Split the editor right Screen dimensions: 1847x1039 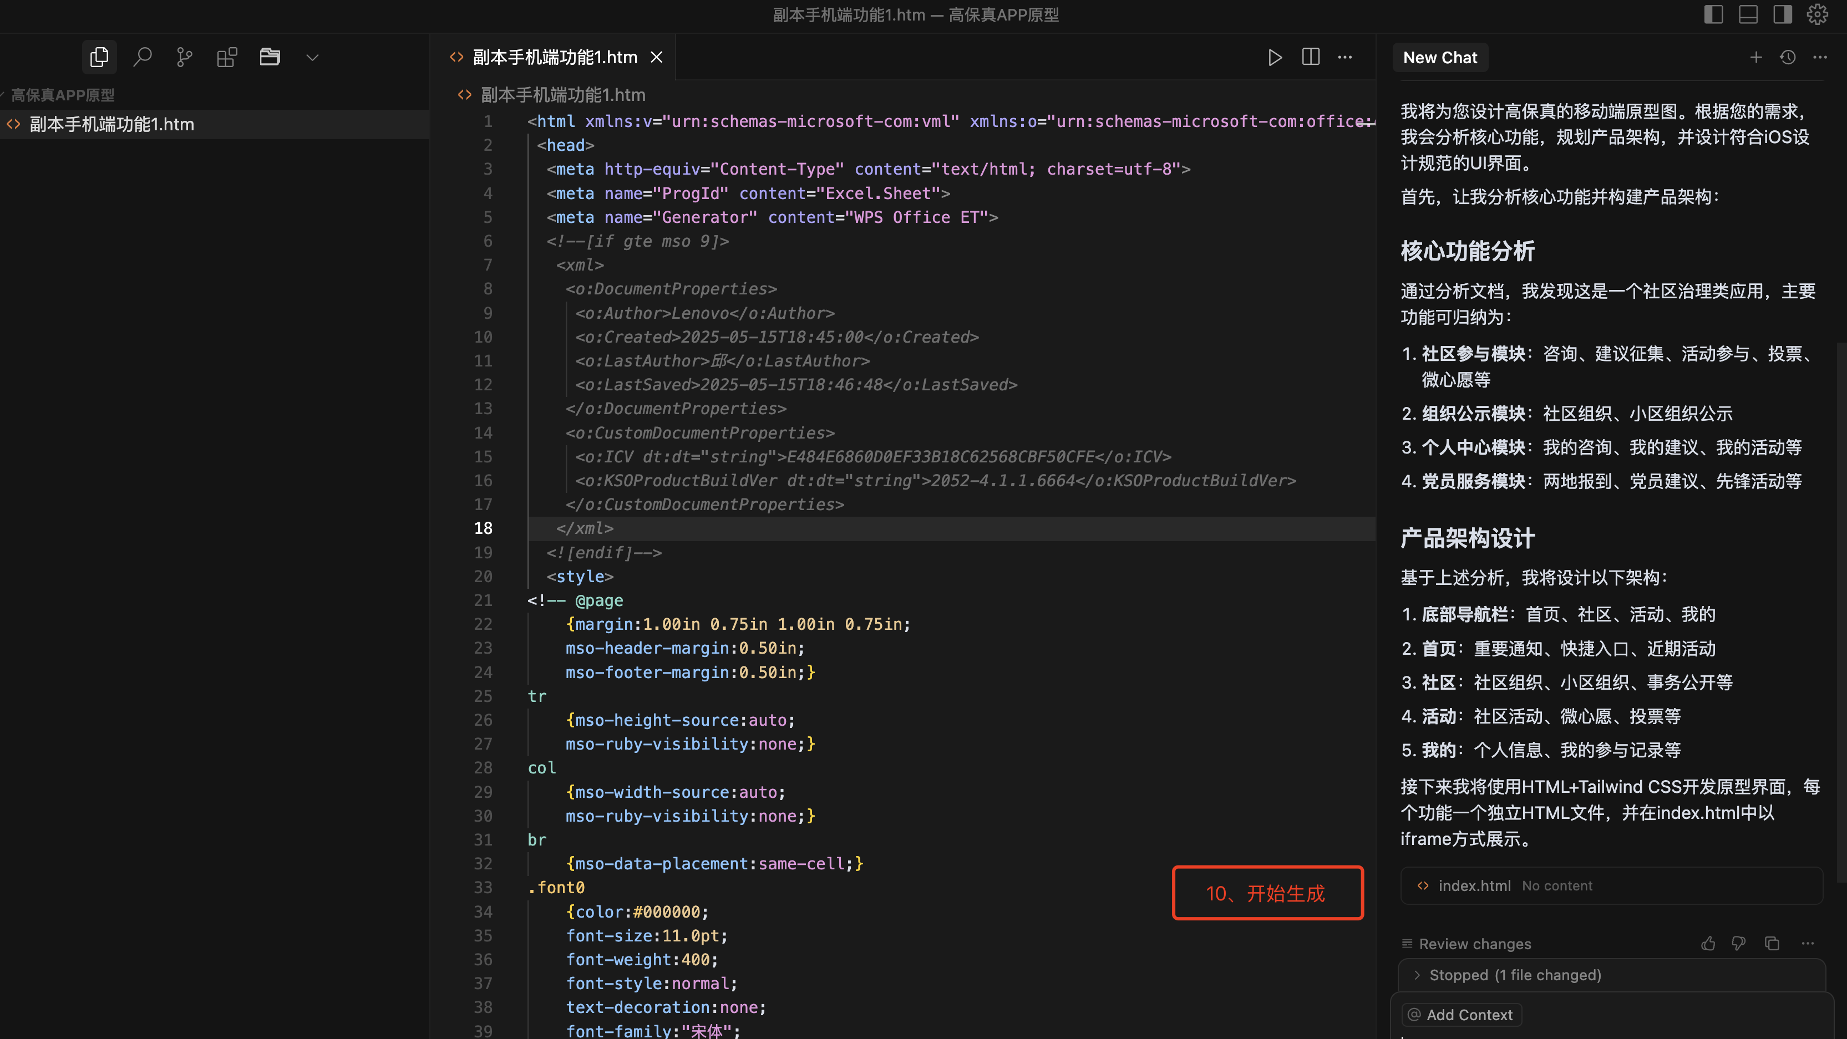tap(1311, 57)
